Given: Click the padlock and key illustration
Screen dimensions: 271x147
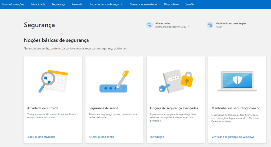Looking at the screenshot, I should pos(176,81).
